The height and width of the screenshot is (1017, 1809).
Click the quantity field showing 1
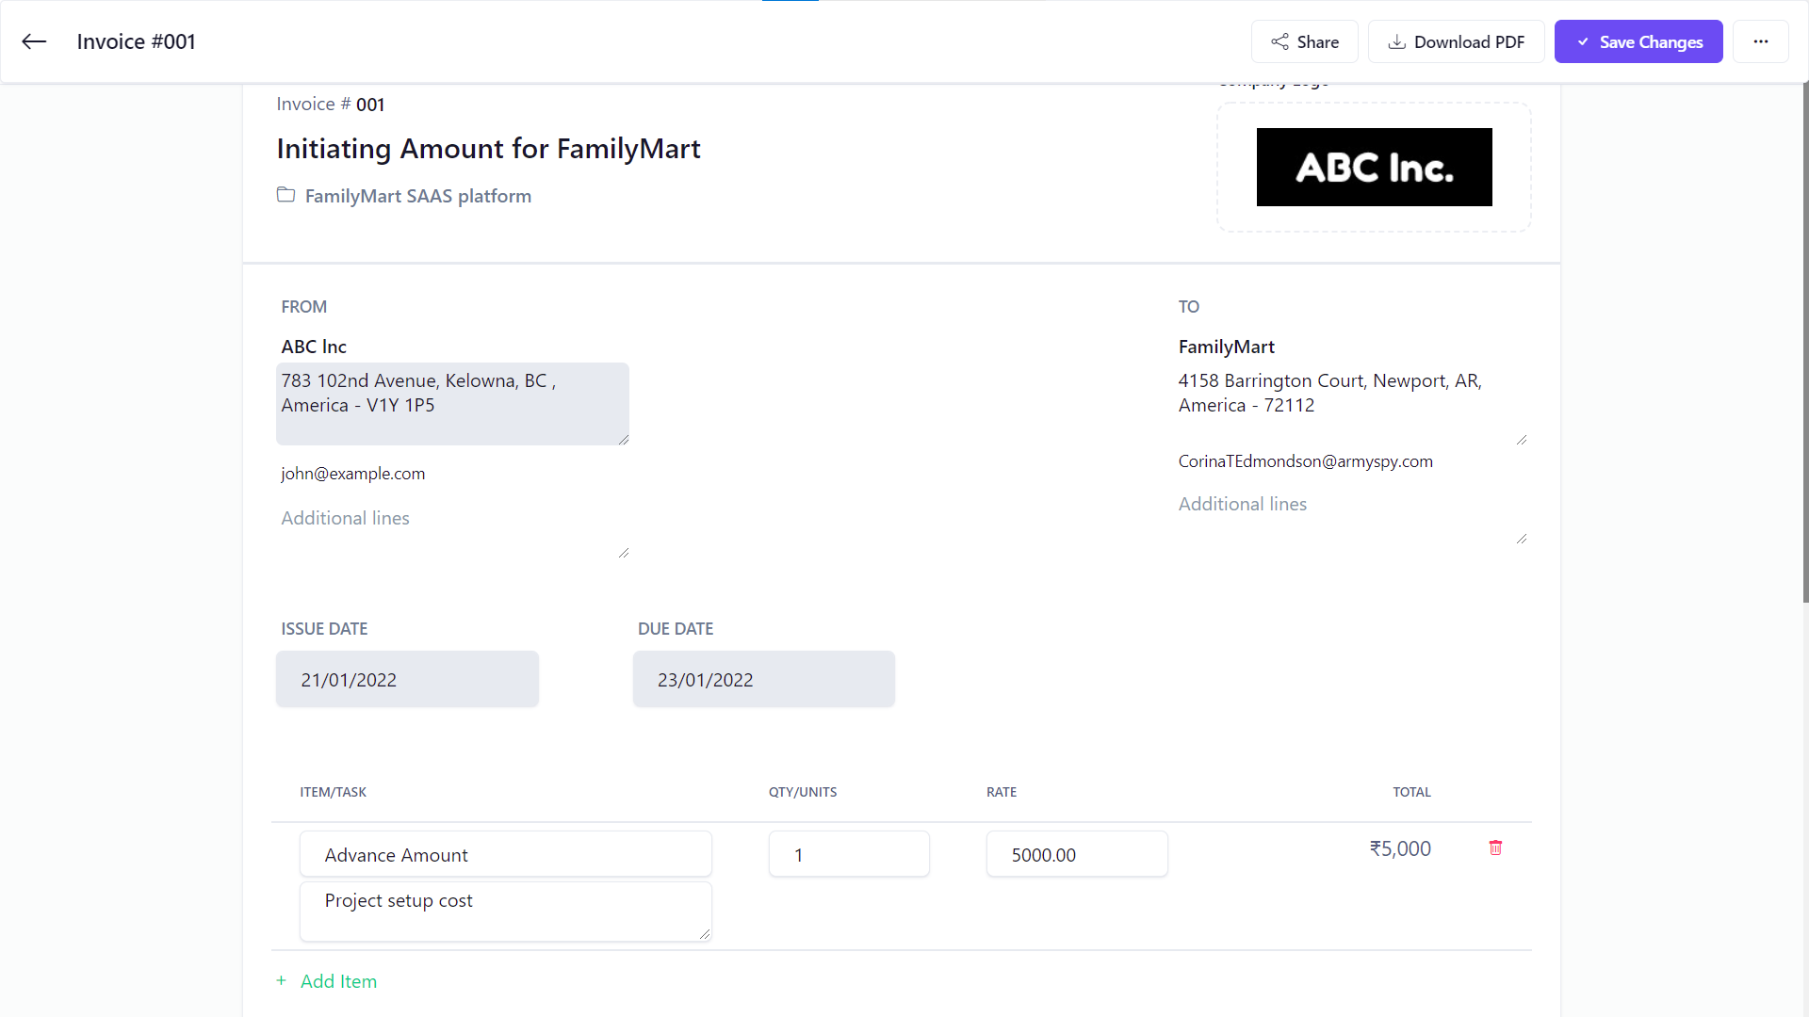coord(848,854)
